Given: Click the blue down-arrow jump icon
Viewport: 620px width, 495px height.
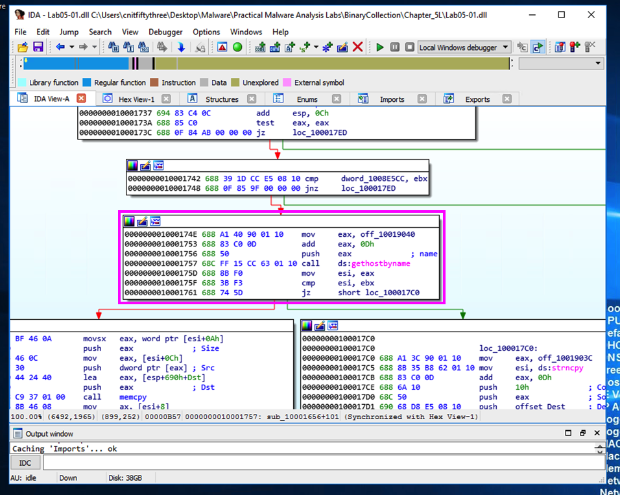Looking at the screenshot, I should pyautogui.click(x=181, y=47).
